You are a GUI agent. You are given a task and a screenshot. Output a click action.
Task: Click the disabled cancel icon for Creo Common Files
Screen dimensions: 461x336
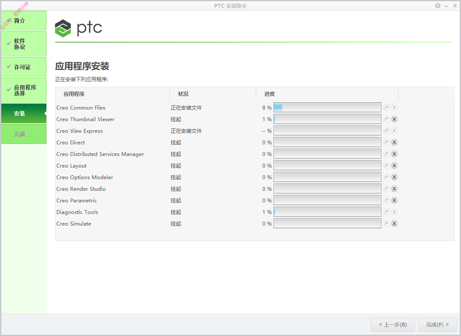pos(394,107)
